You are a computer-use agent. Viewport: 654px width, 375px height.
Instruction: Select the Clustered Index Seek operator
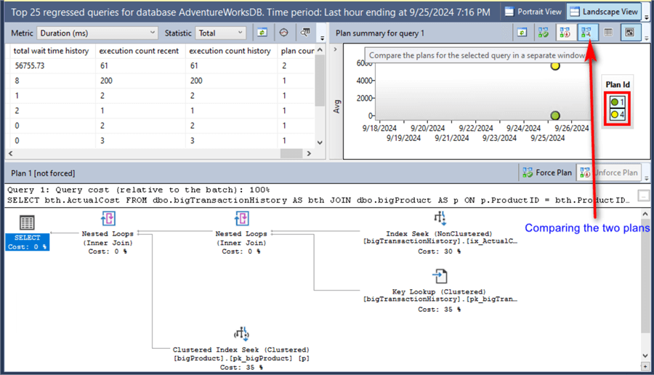[241, 348]
